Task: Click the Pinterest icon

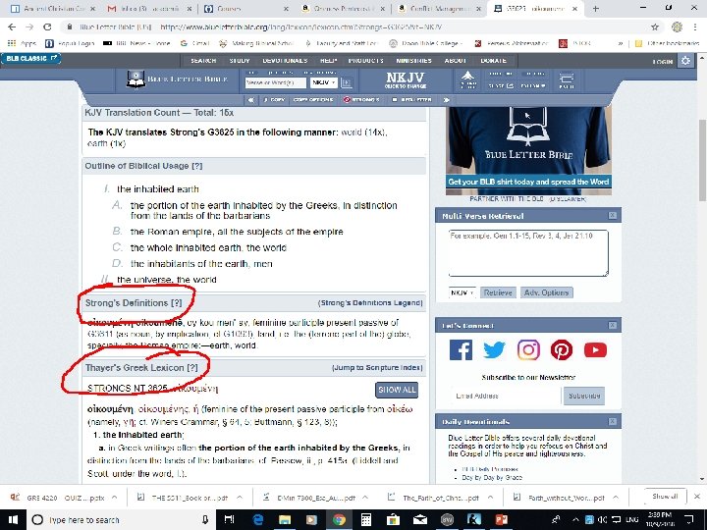Action: coord(562,349)
